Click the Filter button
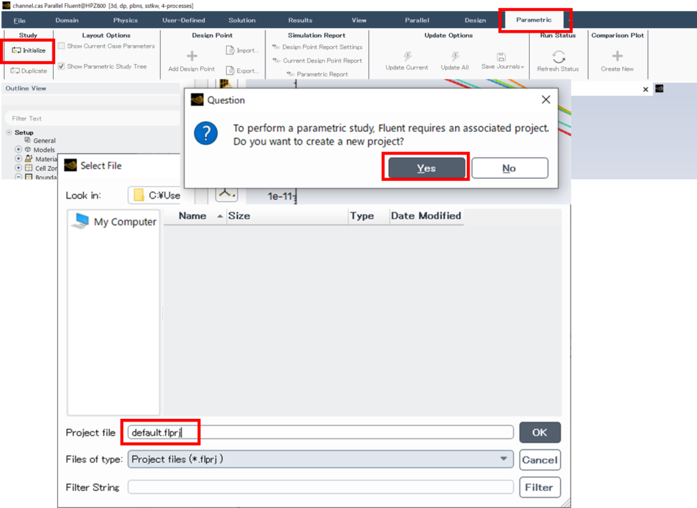The image size is (697, 508). coord(540,488)
